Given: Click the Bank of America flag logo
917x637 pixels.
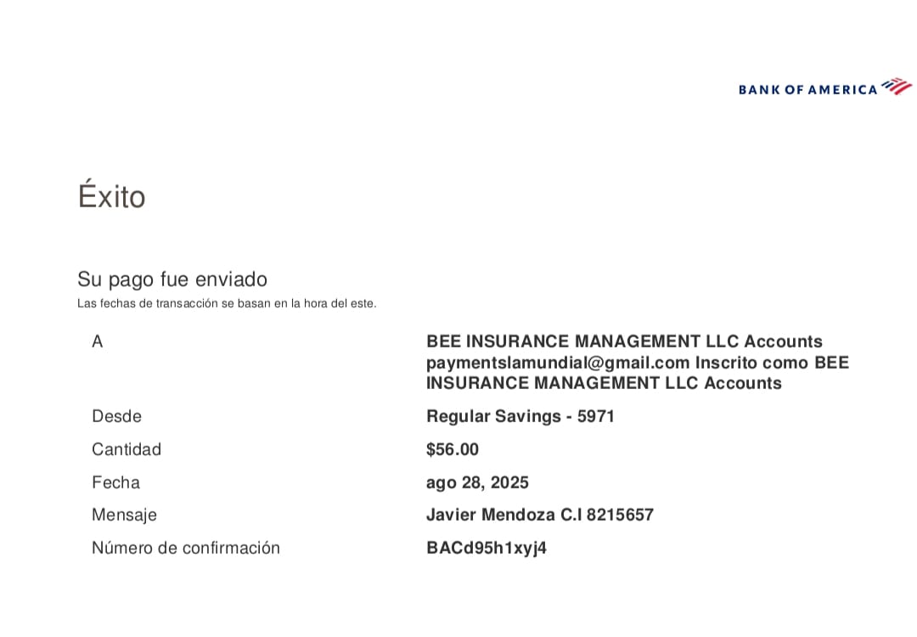Looking at the screenshot, I should pos(896,86).
